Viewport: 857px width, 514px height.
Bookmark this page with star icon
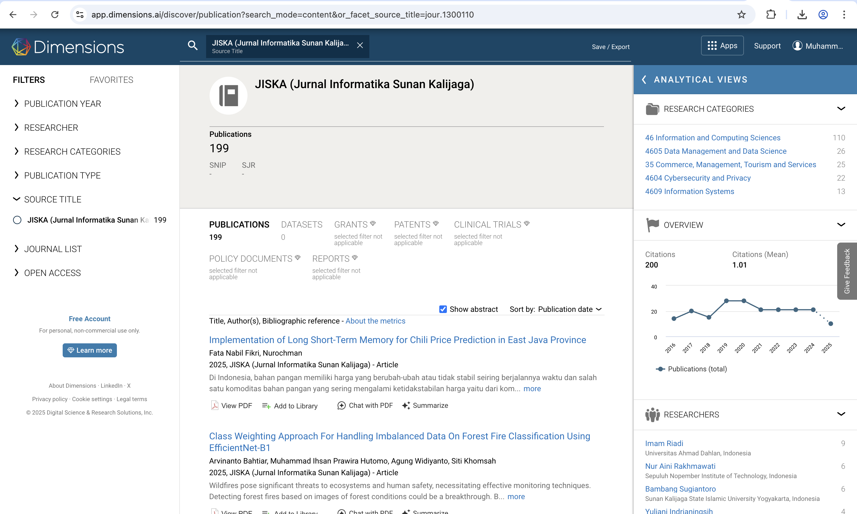click(x=741, y=15)
